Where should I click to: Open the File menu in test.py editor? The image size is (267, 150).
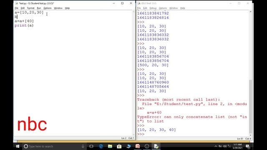point(16,8)
